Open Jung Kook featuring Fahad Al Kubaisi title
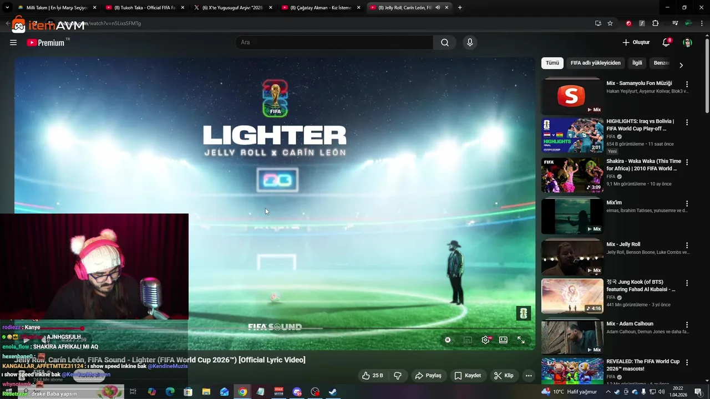Image resolution: width=710 pixels, height=399 pixels. click(641, 285)
